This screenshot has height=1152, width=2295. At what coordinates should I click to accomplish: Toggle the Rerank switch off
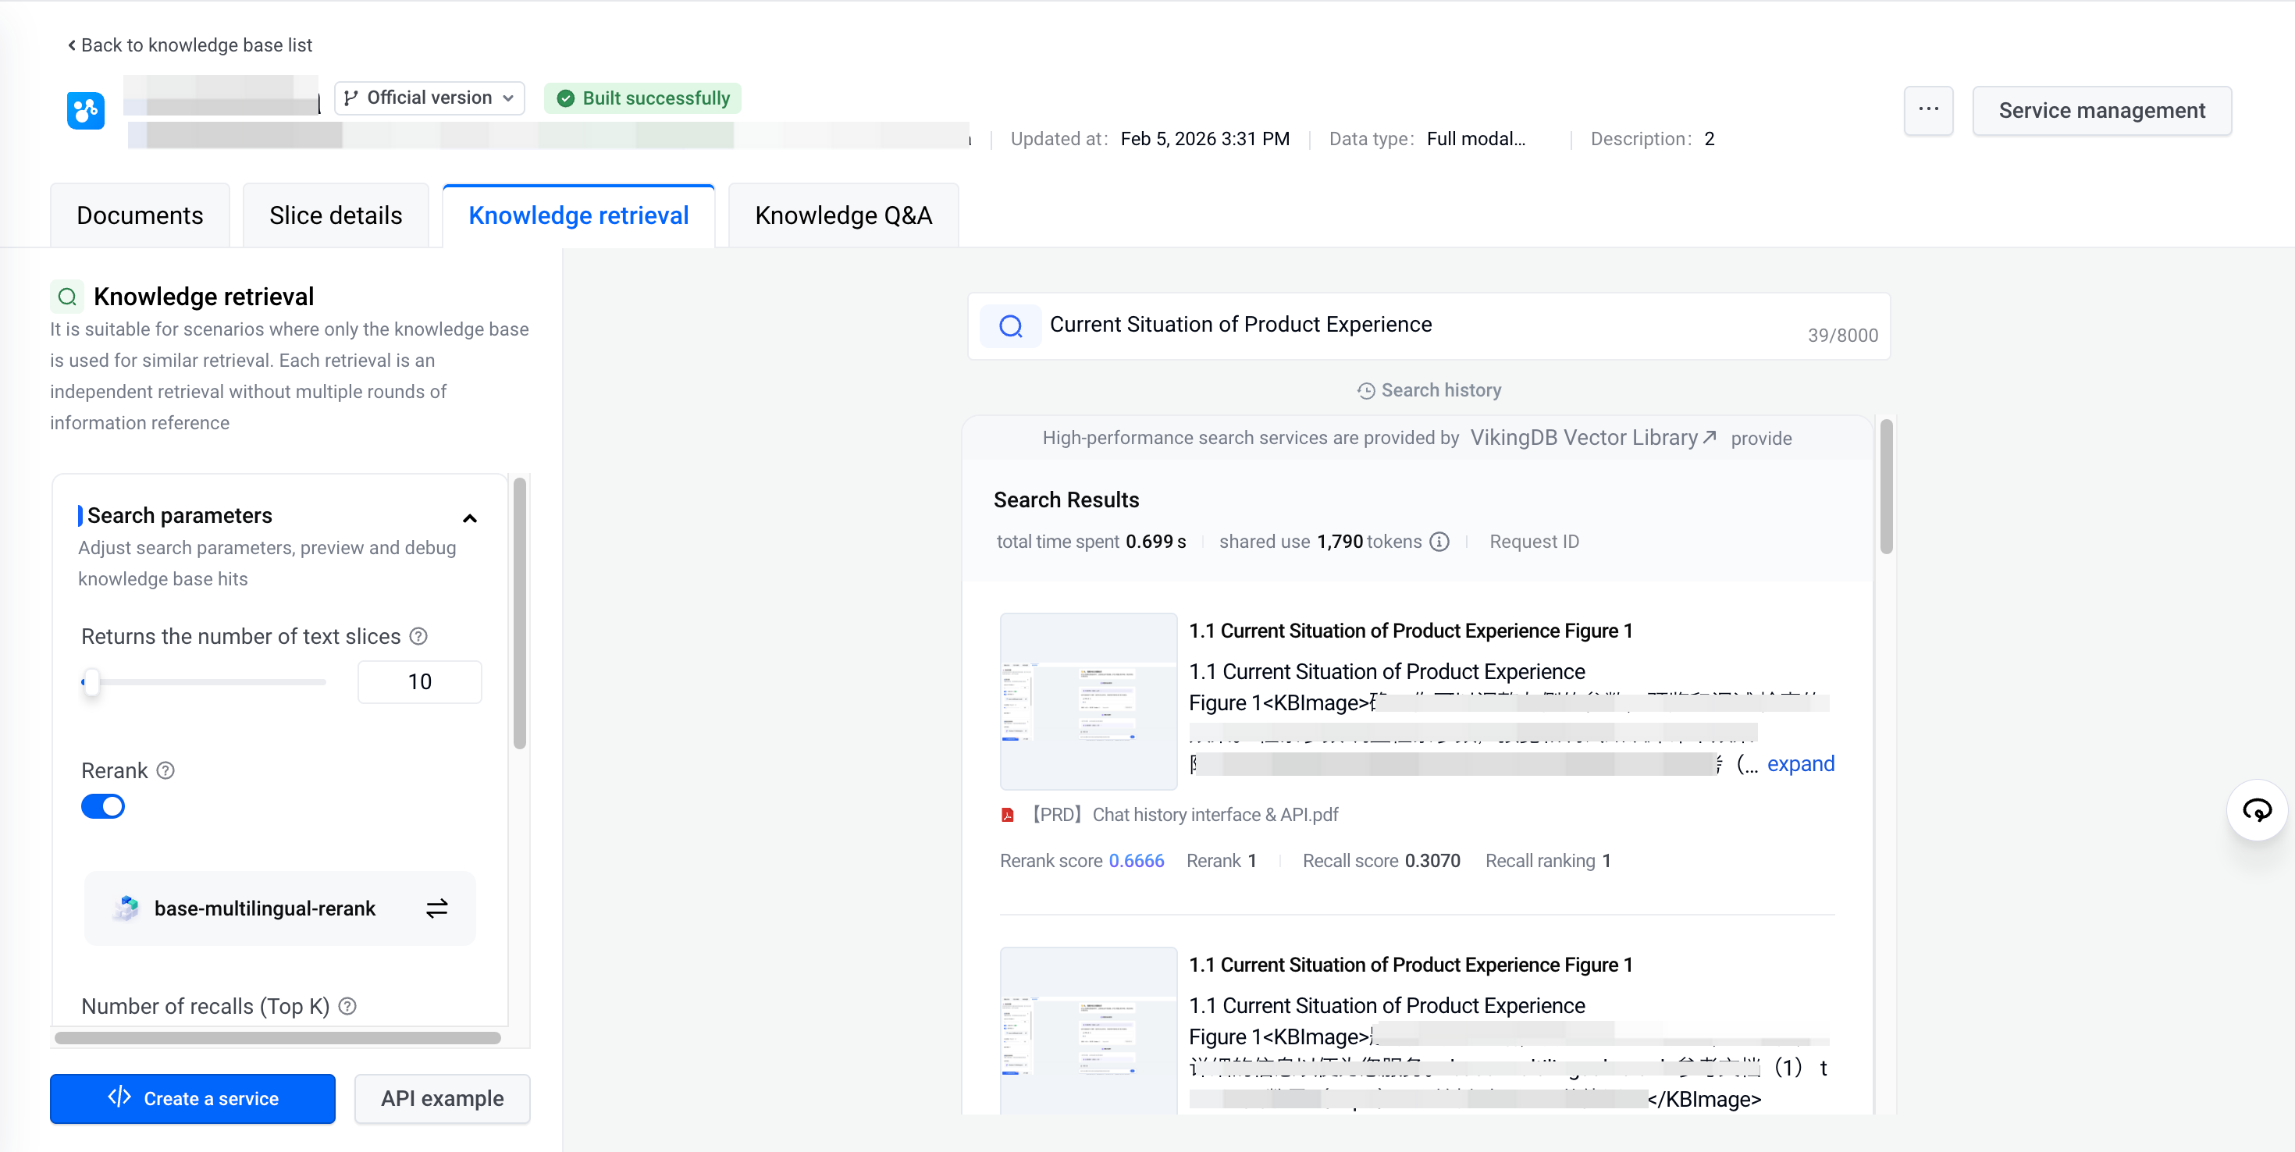click(x=103, y=805)
